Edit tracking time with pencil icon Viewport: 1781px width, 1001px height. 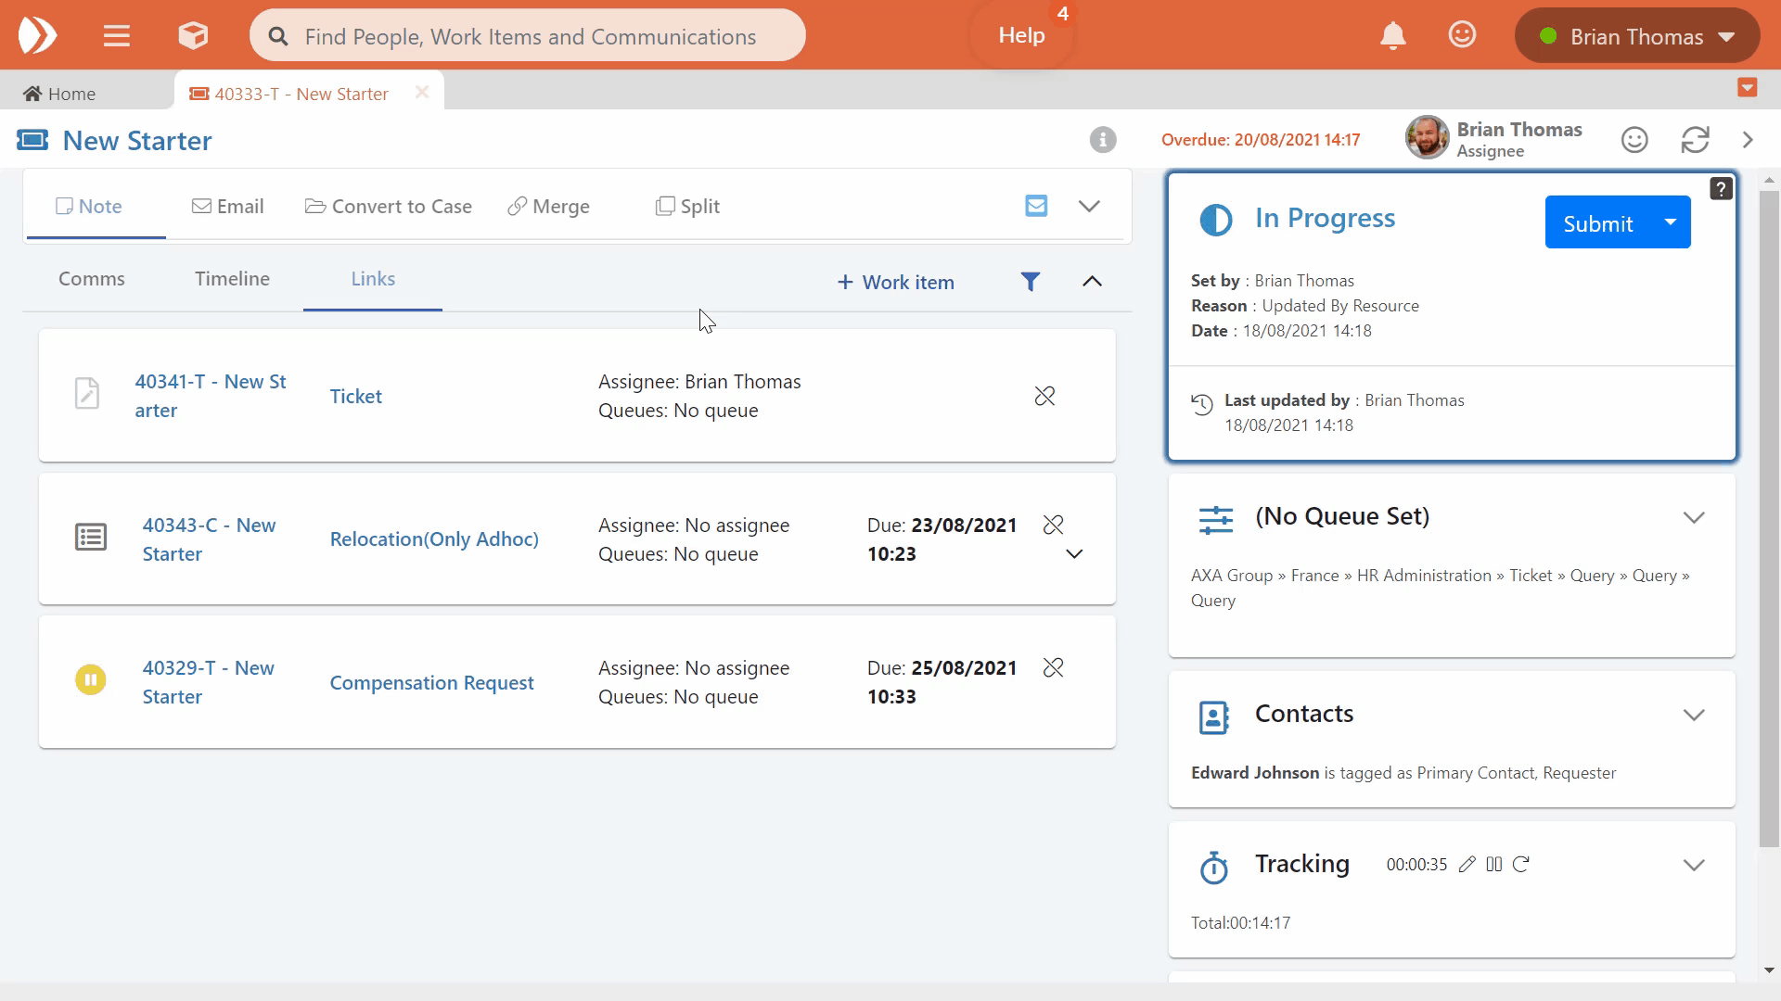[1467, 865]
